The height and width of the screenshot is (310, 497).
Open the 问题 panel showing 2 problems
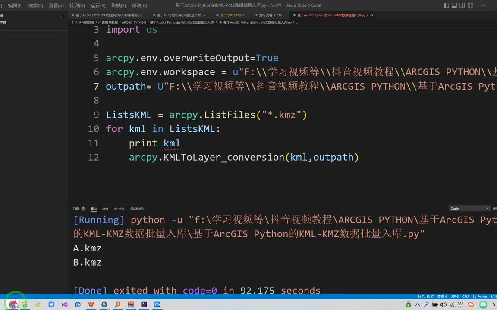78,208
